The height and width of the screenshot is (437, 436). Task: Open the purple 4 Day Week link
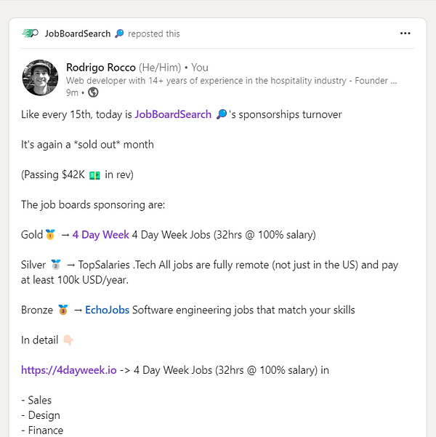(x=101, y=235)
